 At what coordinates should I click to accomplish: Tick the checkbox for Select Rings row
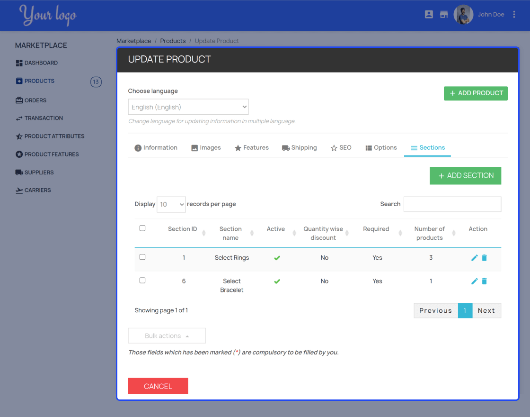click(x=142, y=257)
